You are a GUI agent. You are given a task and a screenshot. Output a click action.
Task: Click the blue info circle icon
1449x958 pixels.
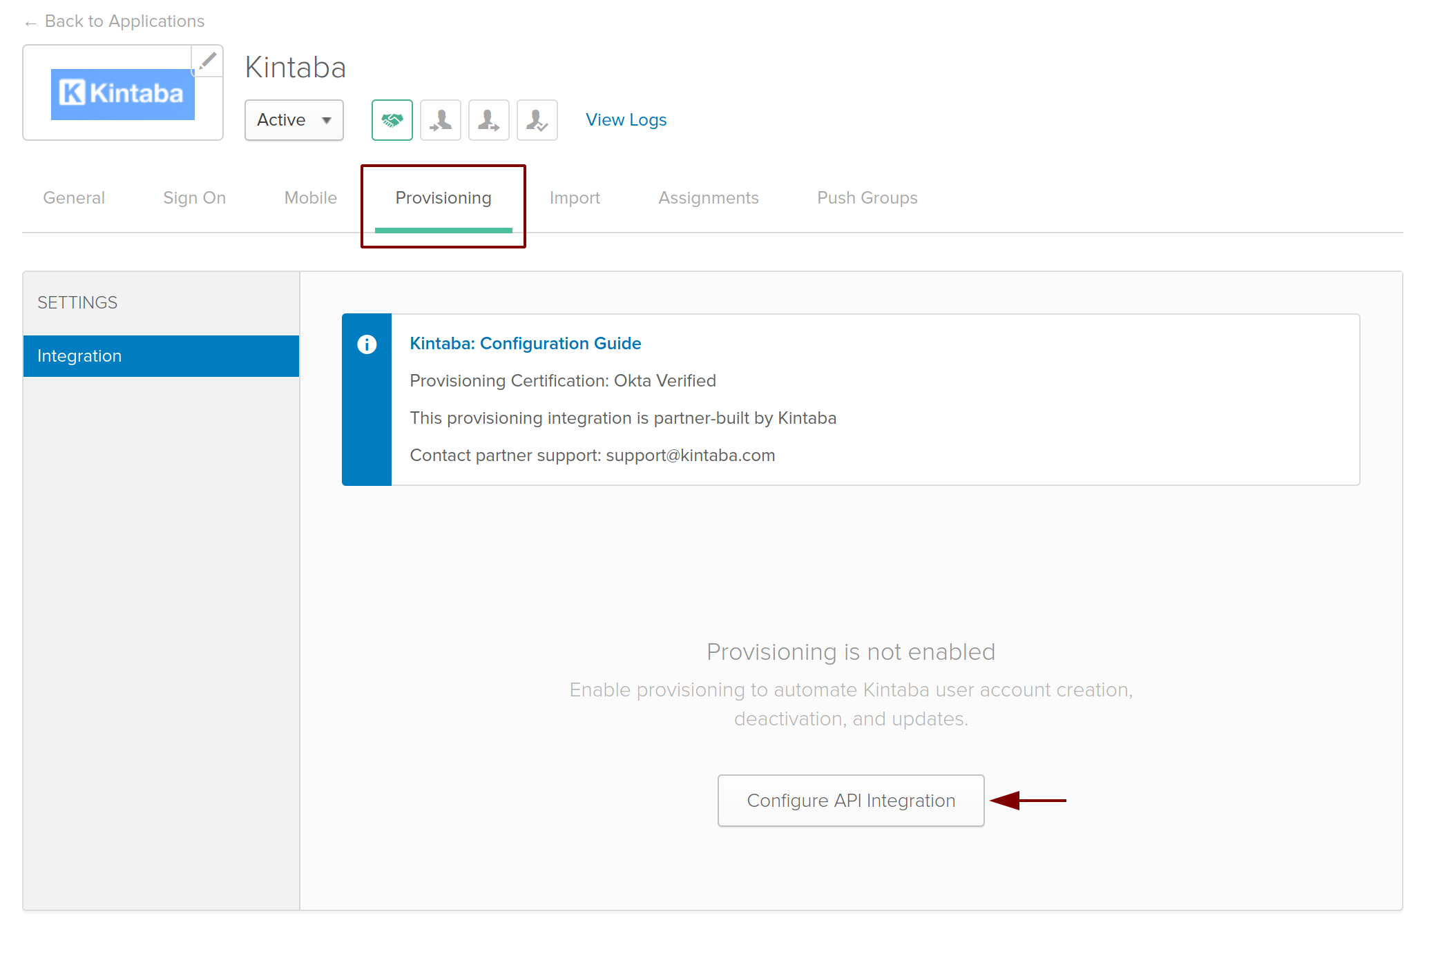click(x=367, y=344)
